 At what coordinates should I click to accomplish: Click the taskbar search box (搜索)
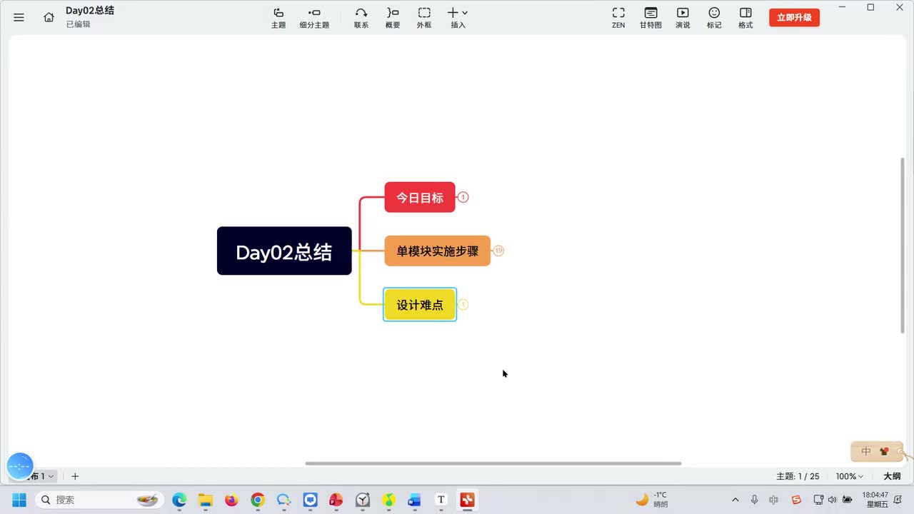point(99,500)
